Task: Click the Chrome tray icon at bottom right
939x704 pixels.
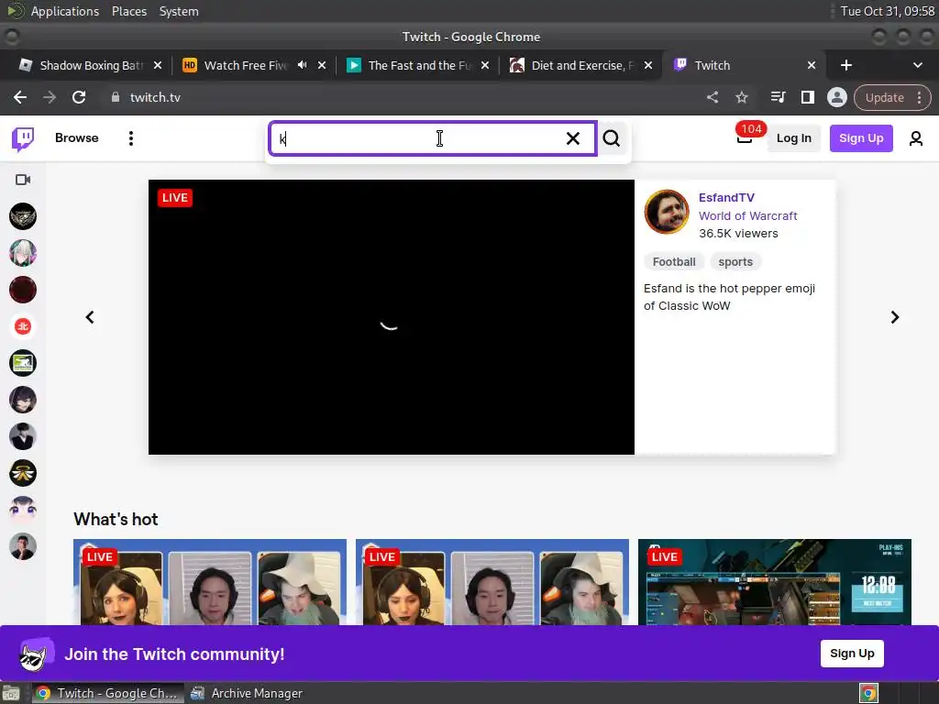Action: pos(868,693)
